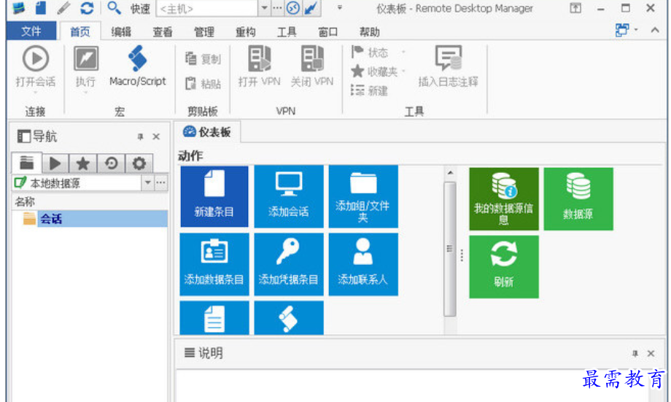Click the Add Credential Entry (添加凭据条目) key tile
671x402 pixels.
(289, 264)
